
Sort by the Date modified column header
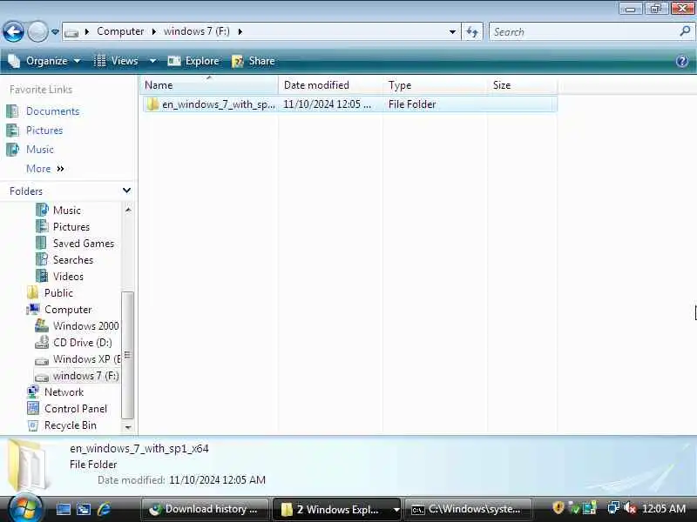pos(330,85)
